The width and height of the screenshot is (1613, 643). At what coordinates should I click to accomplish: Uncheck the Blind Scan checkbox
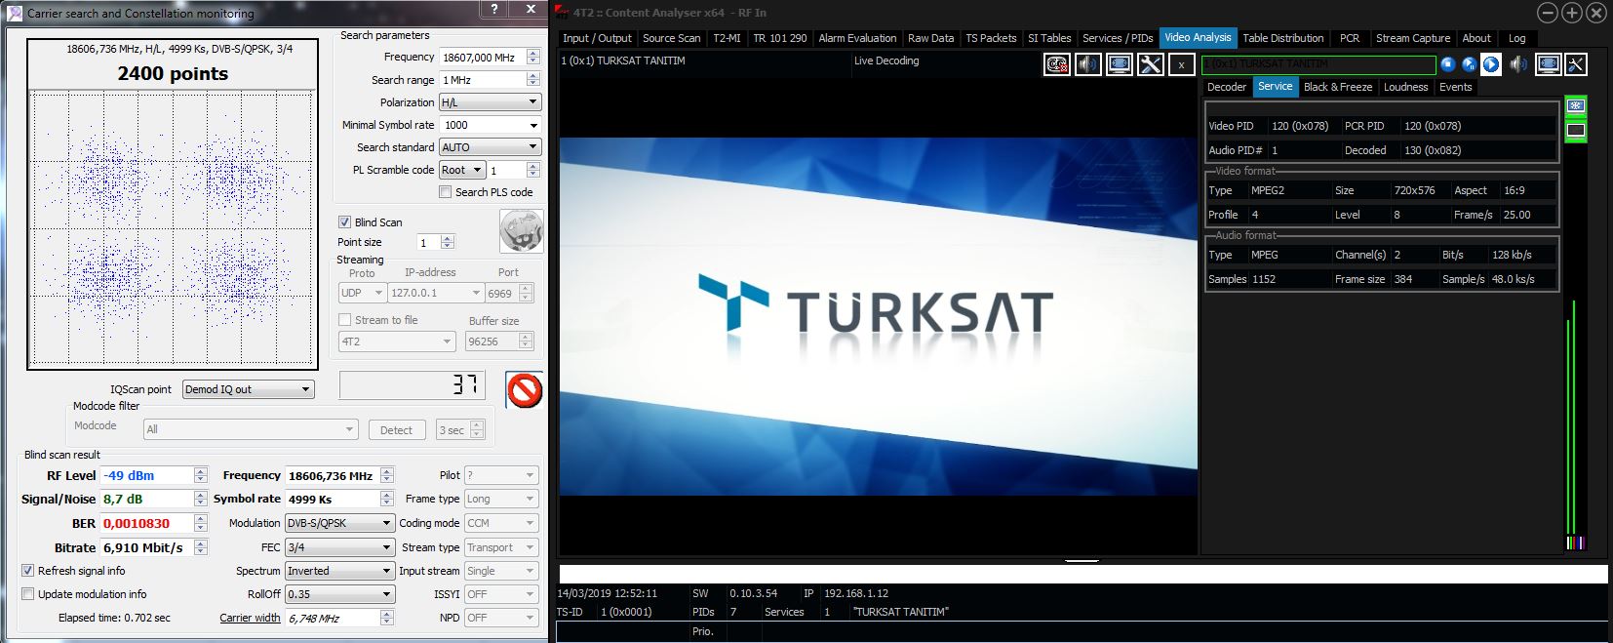click(x=344, y=222)
